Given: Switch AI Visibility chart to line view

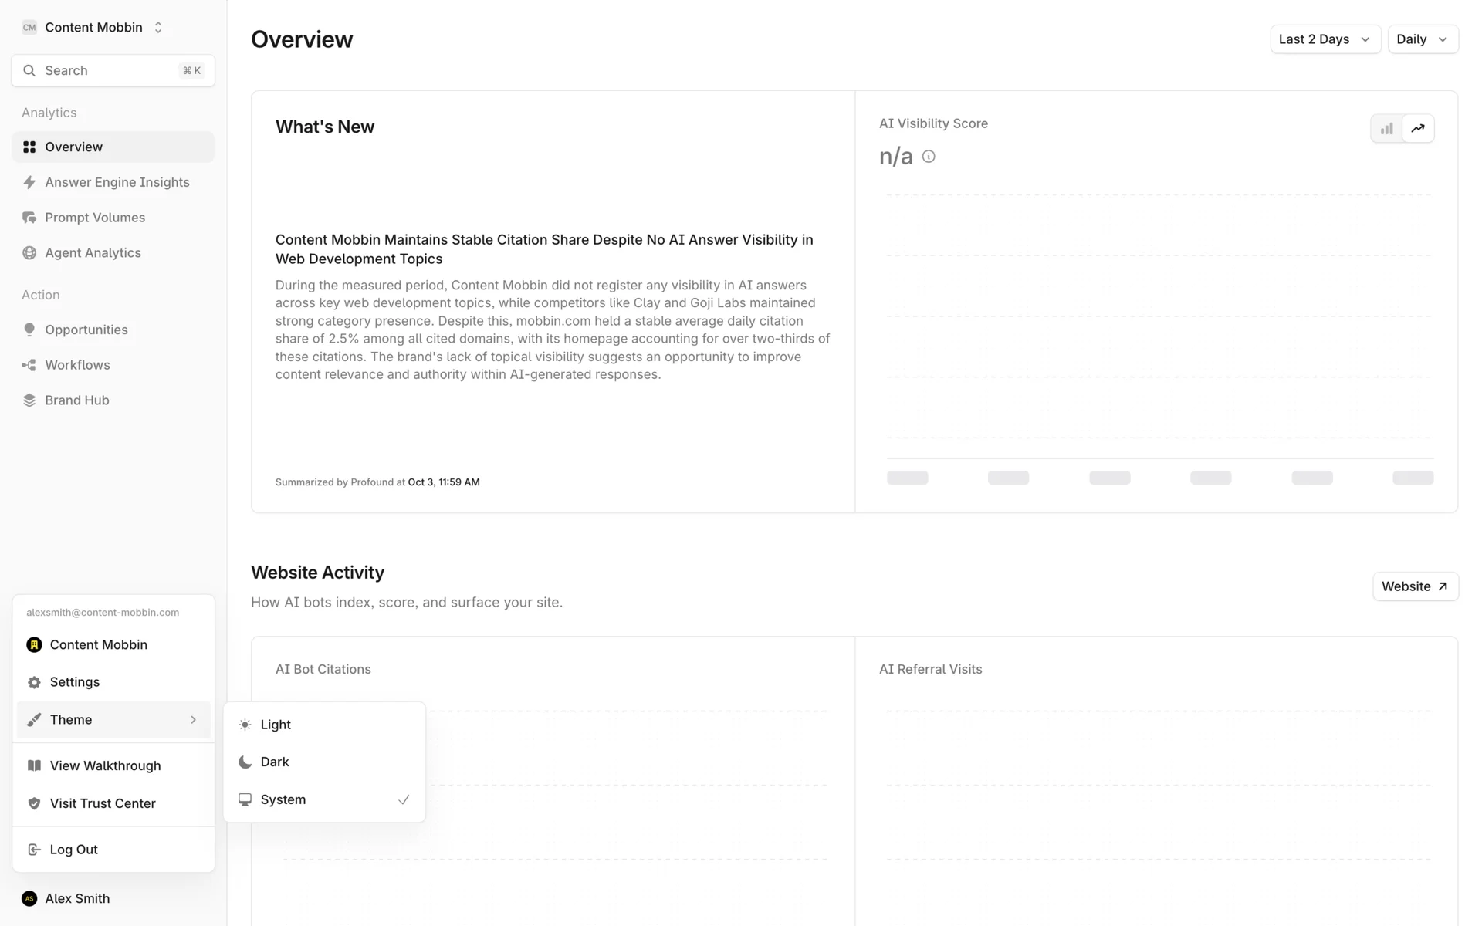Looking at the screenshot, I should [x=1418, y=129].
